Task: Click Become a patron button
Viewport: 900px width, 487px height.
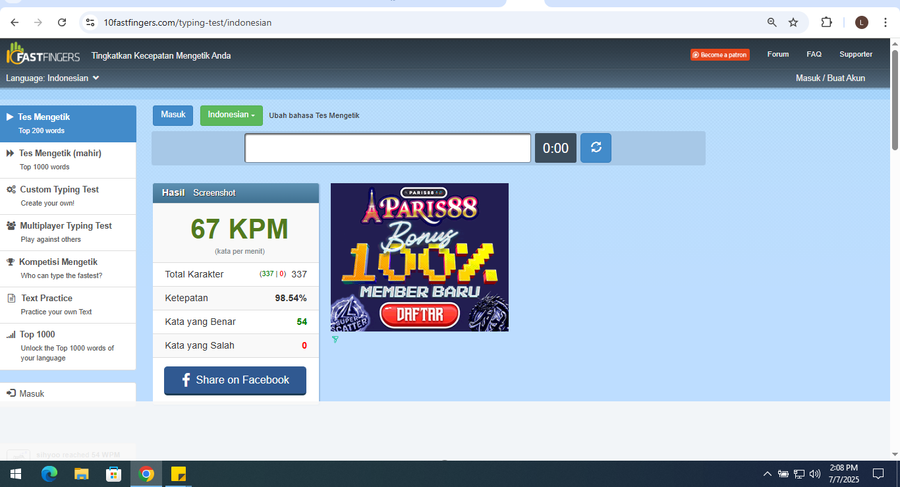Action: click(720, 55)
